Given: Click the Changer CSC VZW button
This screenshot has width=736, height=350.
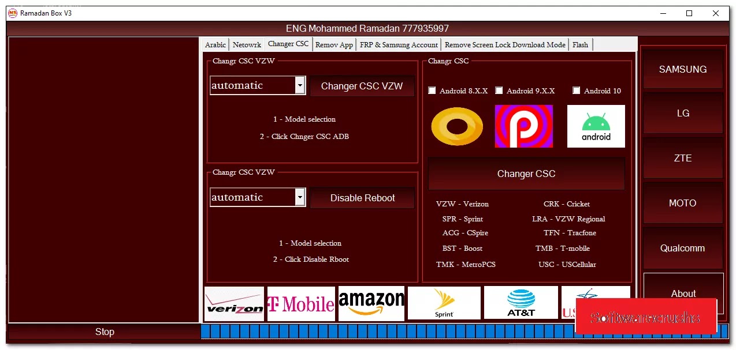Looking at the screenshot, I should [362, 86].
